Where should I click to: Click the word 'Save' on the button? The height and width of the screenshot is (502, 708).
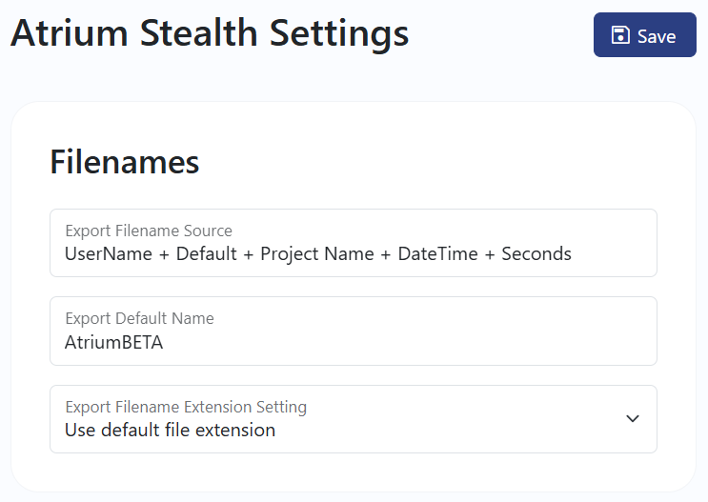[x=657, y=36]
